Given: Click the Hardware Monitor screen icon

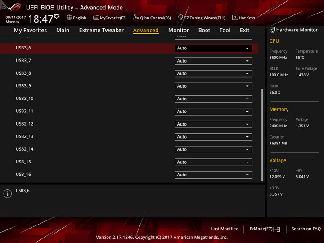Looking at the screenshot, I should [x=272, y=30].
